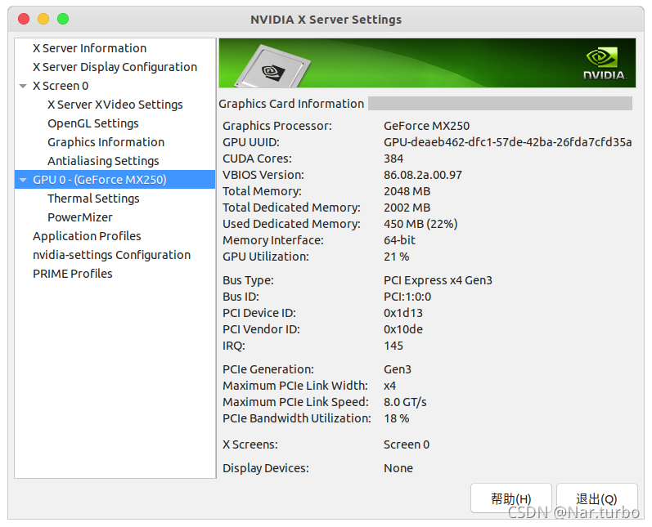Click VBIOS Version value 86.08.2a.00.97
This screenshot has width=652, height=527.
pyautogui.click(x=422, y=175)
